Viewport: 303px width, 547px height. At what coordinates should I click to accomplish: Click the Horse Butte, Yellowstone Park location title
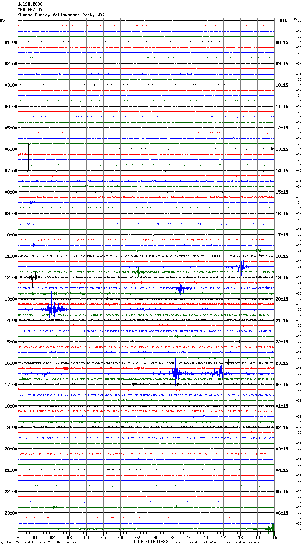[61, 15]
